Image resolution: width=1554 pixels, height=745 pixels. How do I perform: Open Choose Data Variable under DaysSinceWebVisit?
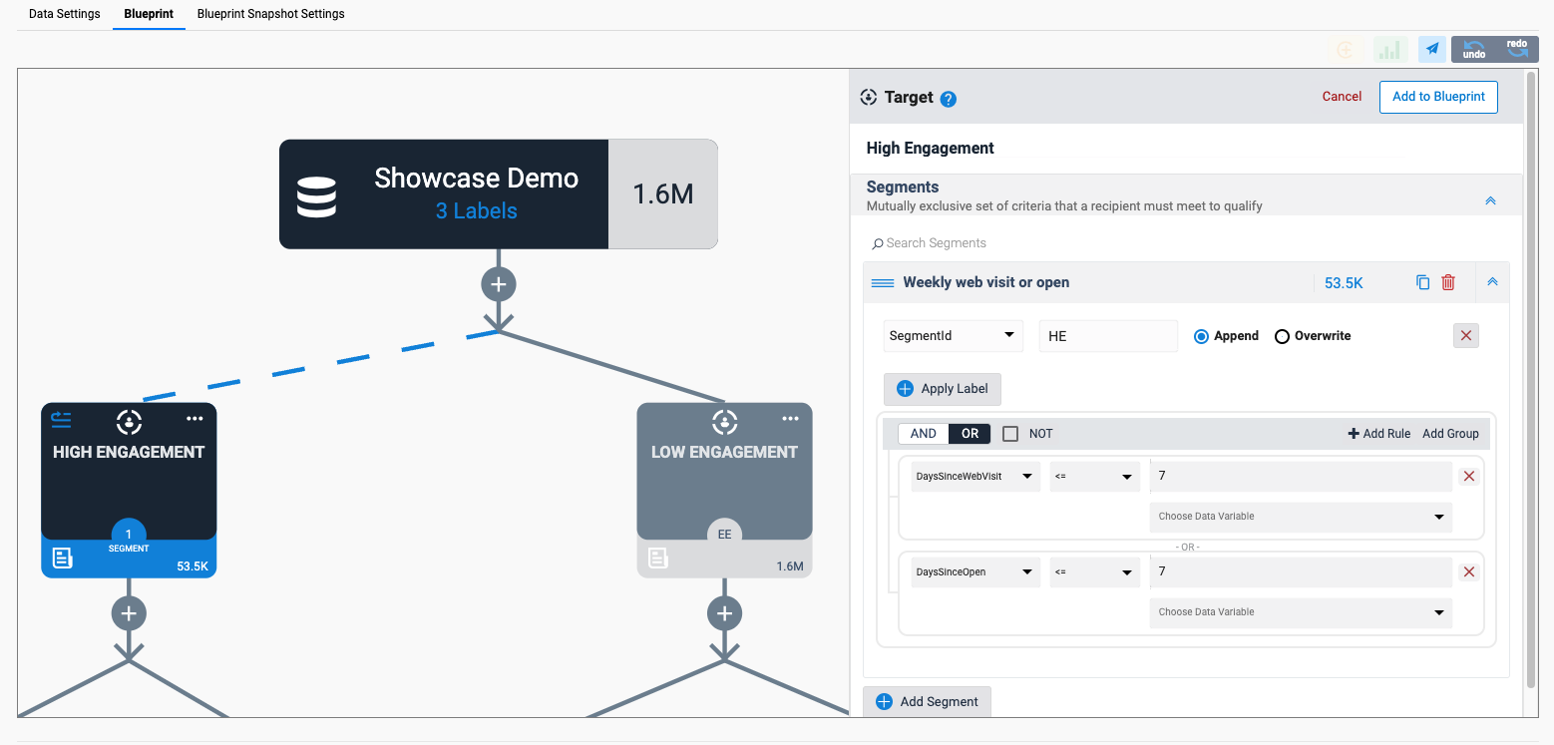[x=1301, y=517]
